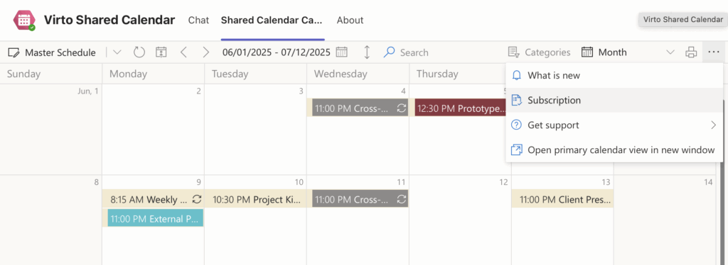Image resolution: width=728 pixels, height=265 pixels.
Task: Open the teal 11:00 PM External event
Action: 156,218
